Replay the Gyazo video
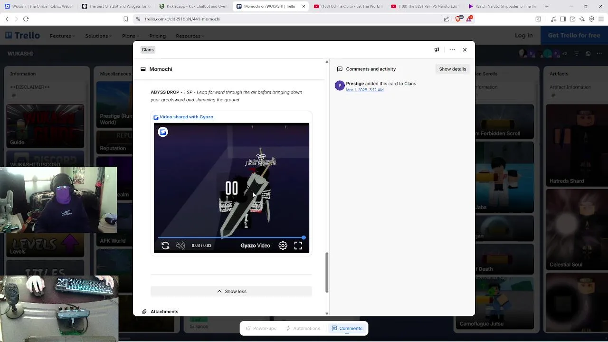Viewport: 608px width, 342px height. coord(165,246)
